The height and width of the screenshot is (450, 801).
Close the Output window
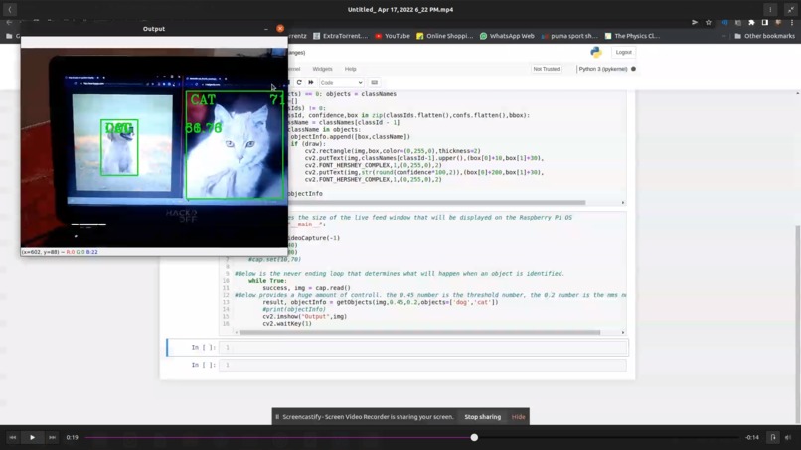(x=280, y=29)
